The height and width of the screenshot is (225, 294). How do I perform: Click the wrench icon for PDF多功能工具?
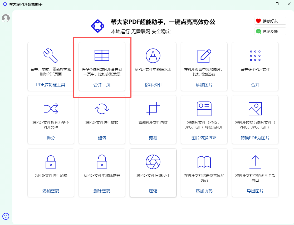51,55
